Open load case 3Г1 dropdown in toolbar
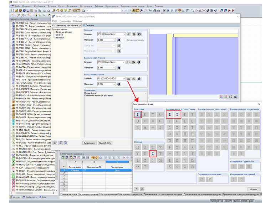The height and width of the screenshot is (203, 271). click(122, 11)
